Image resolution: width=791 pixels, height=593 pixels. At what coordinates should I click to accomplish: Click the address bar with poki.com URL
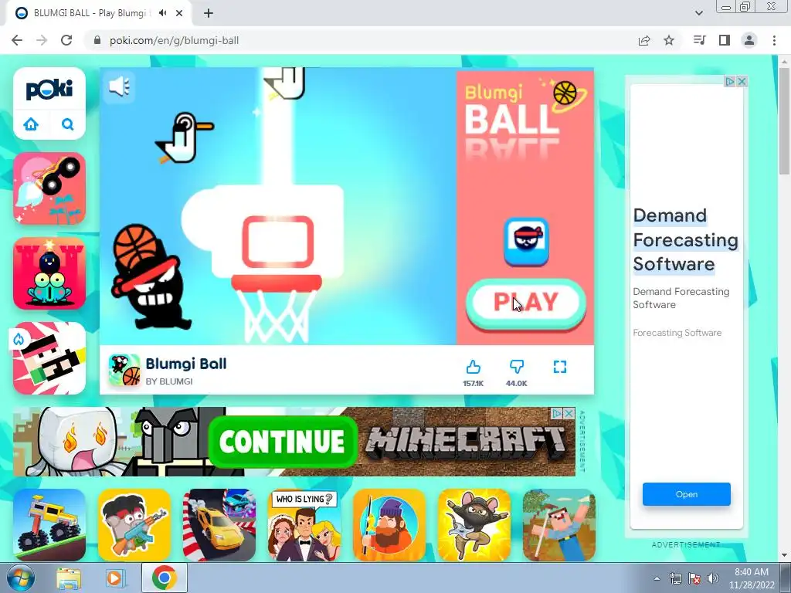click(x=363, y=40)
